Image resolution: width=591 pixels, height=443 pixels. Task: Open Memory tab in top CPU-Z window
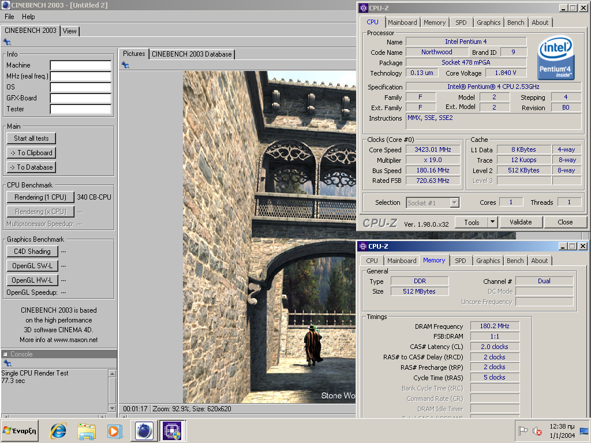point(434,22)
